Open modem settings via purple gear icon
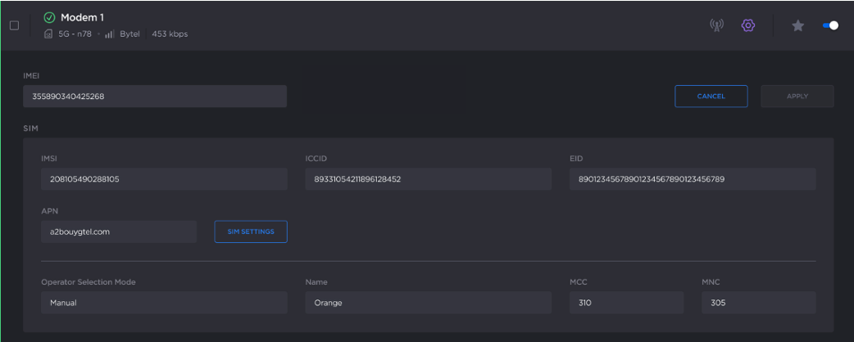The height and width of the screenshot is (342, 854). [747, 25]
